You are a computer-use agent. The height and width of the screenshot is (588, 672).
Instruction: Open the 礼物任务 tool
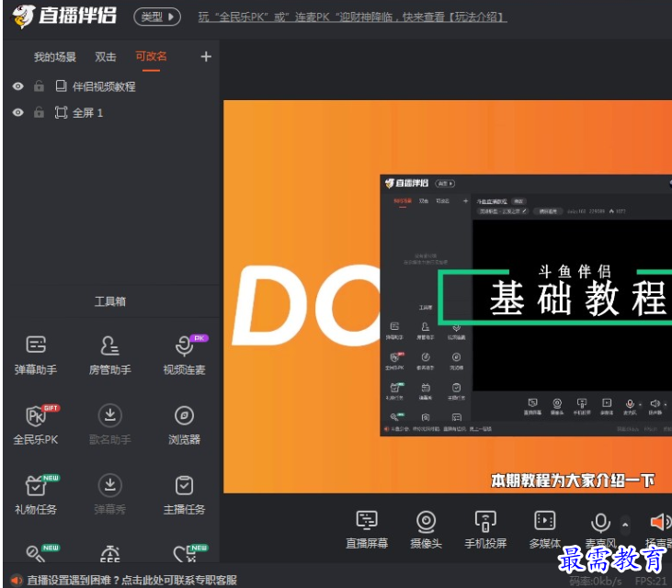[36, 494]
